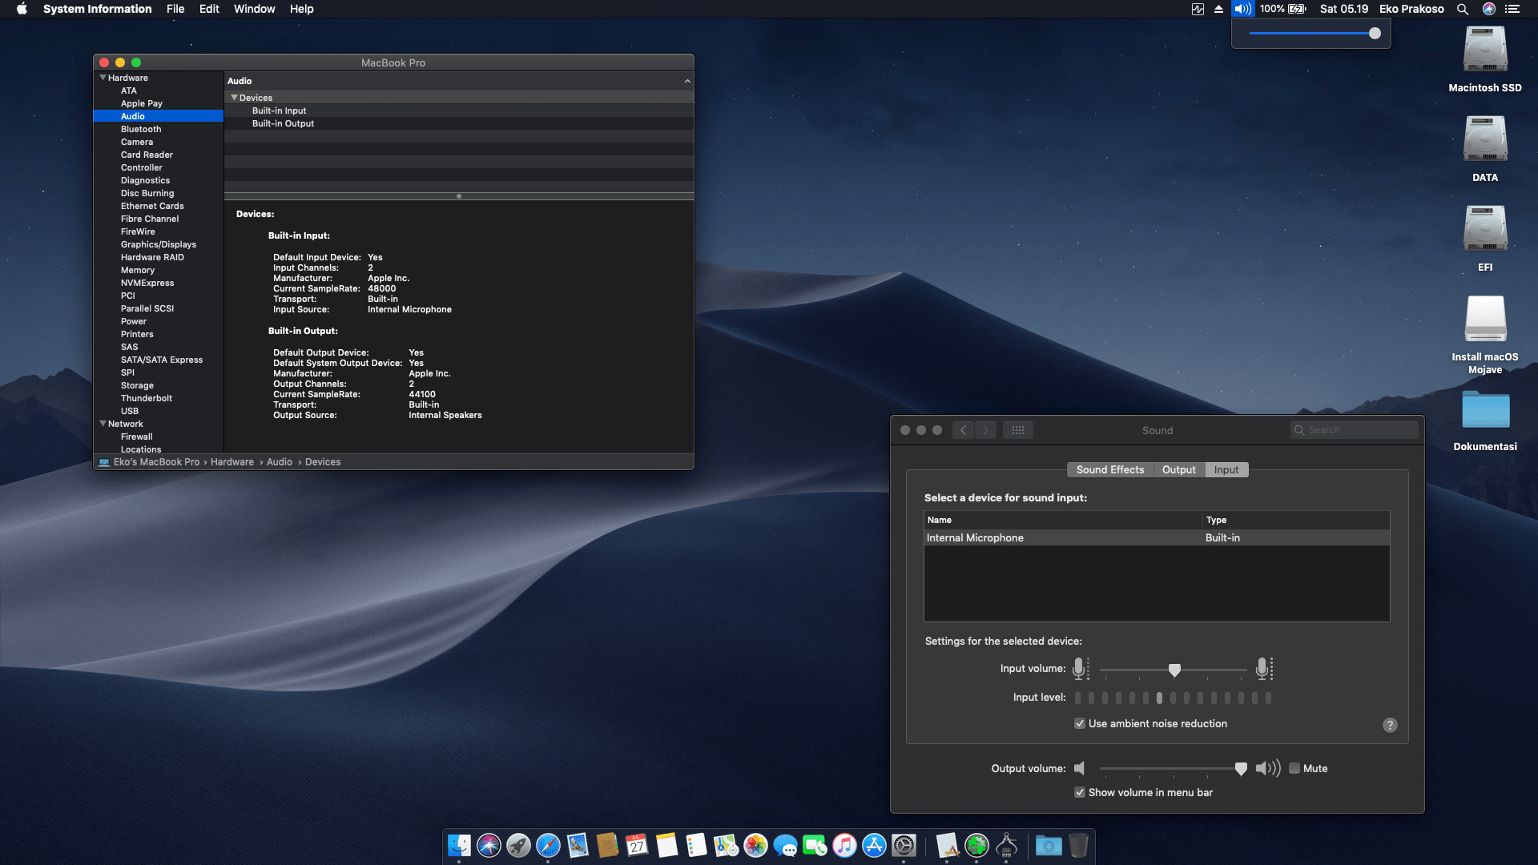Launch System Preferences from the Dock
The width and height of the screenshot is (1538, 865).
click(904, 845)
